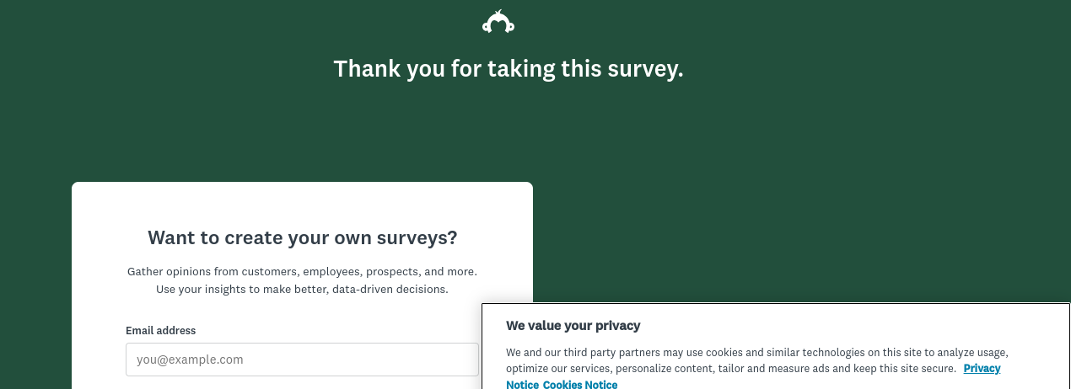Click blank area inside the privacy banner
Viewport: 1071px width, 389px height.
[x=843, y=326]
